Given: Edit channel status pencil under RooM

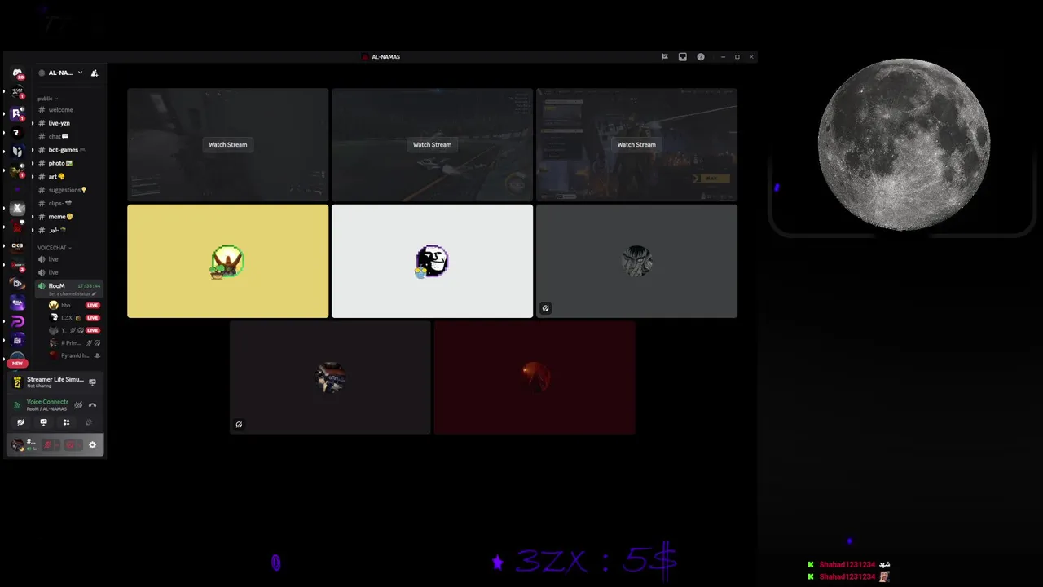Looking at the screenshot, I should (94, 293).
